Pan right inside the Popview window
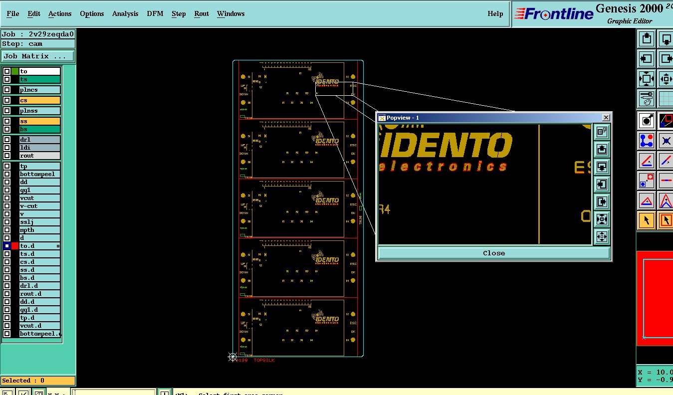This screenshot has width=673, height=395. pyautogui.click(x=602, y=201)
